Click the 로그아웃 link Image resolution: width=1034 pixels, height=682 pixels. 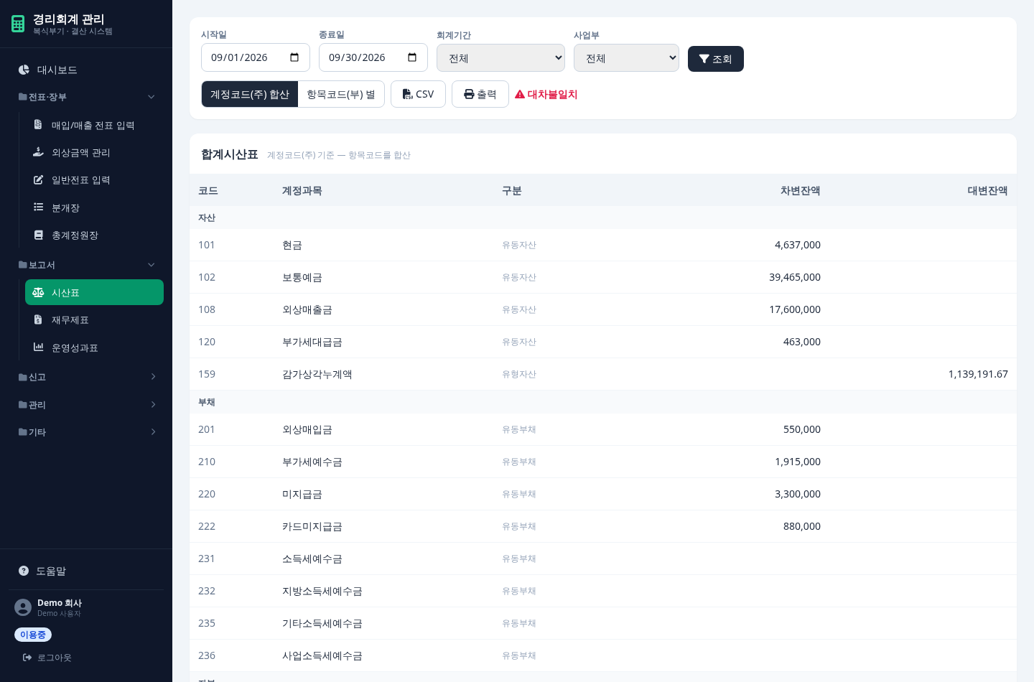[47, 658]
